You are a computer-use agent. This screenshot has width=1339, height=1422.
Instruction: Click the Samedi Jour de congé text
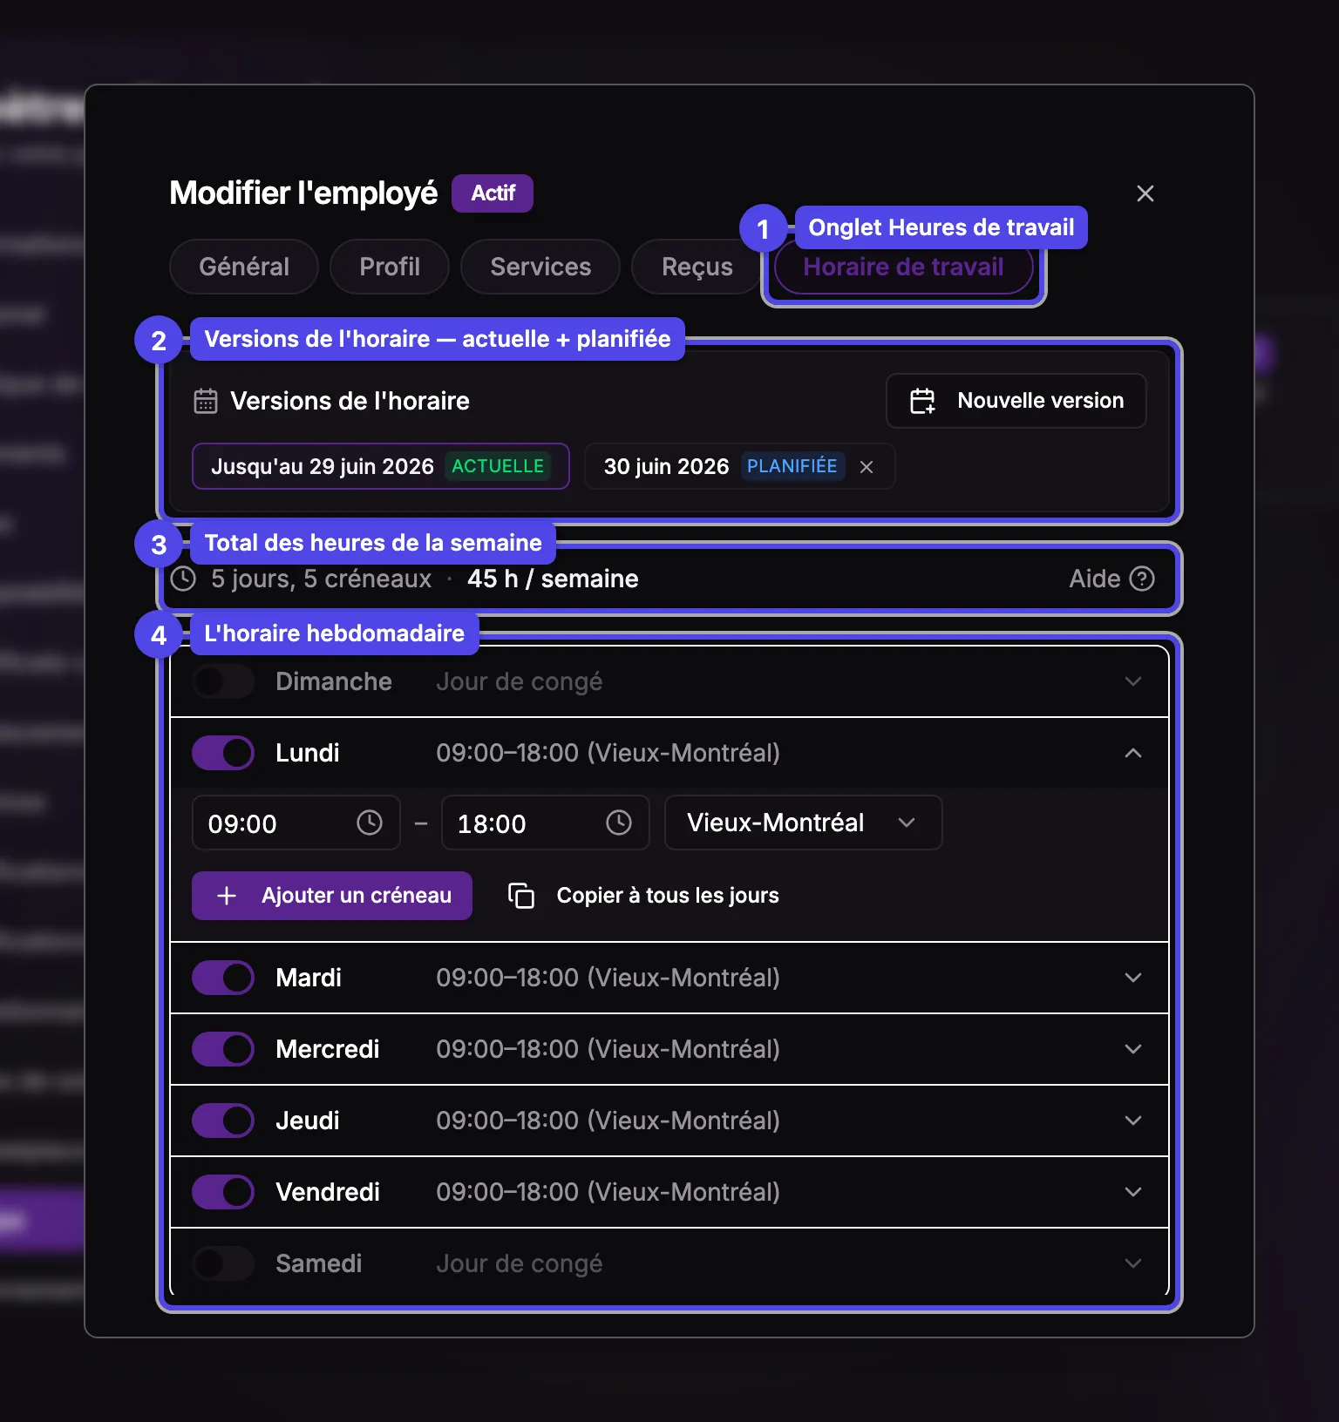[519, 1263]
